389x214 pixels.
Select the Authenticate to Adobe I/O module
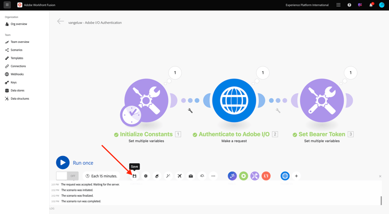[x=234, y=100]
